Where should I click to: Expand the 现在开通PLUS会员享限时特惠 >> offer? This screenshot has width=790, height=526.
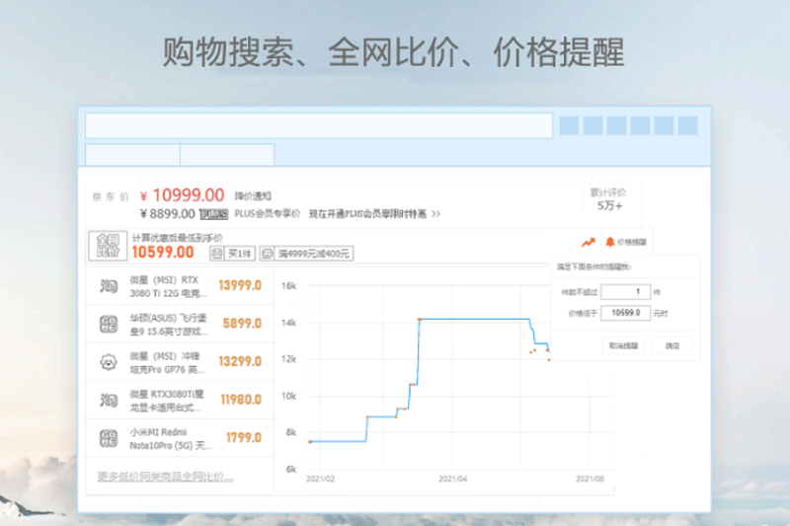tap(373, 213)
